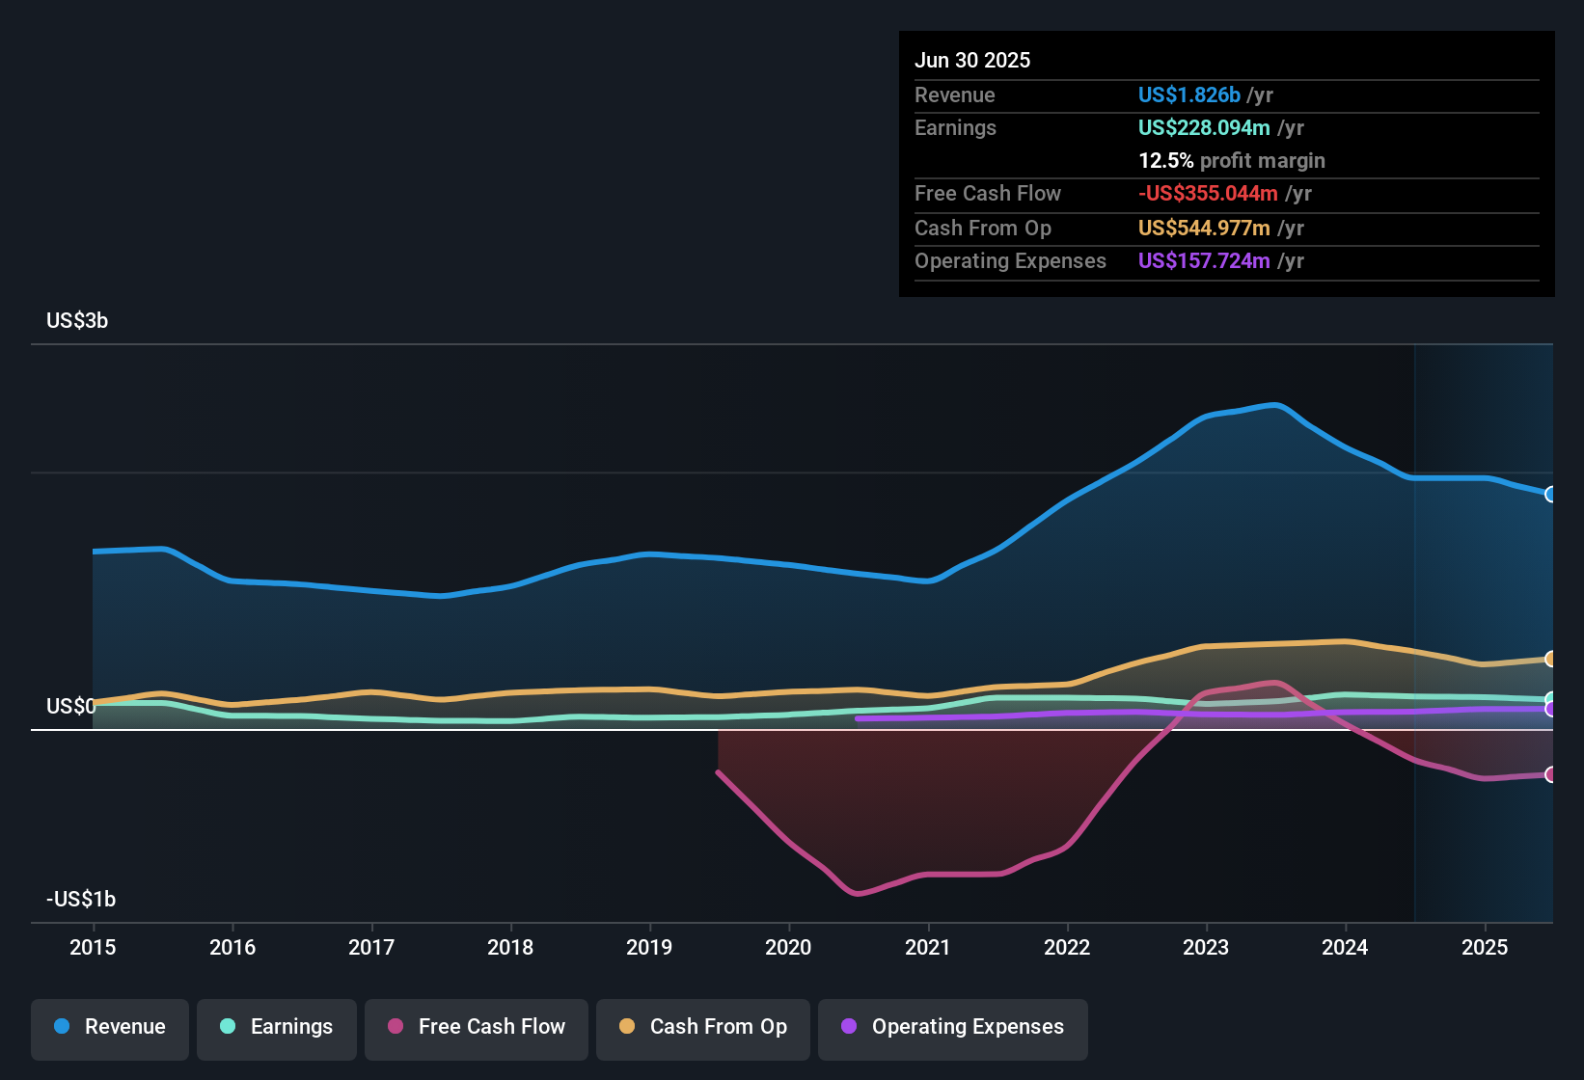1584x1080 pixels.
Task: Click the blue Revenue dot icon
Action: (62, 1027)
